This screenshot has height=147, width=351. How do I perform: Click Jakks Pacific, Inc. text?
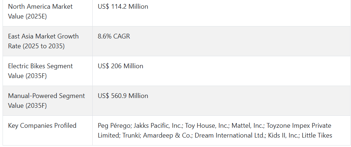[x=158, y=126]
